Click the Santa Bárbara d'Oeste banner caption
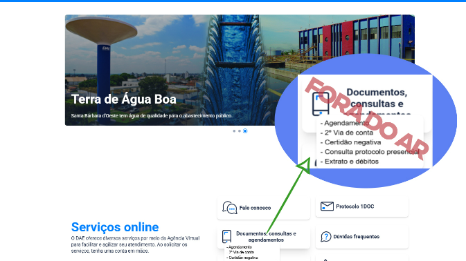This screenshot has height=261, width=466. [152, 115]
